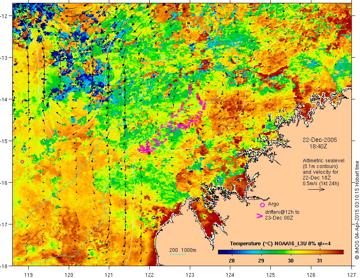Click the 31 color bar tick label

coord(319,260)
